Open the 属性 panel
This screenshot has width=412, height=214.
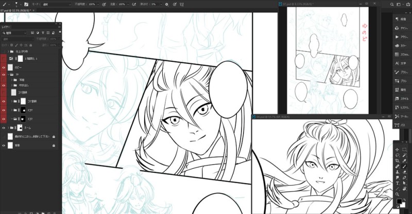[x=401, y=90]
